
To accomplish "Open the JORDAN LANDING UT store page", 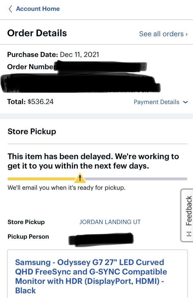I will [110, 222].
